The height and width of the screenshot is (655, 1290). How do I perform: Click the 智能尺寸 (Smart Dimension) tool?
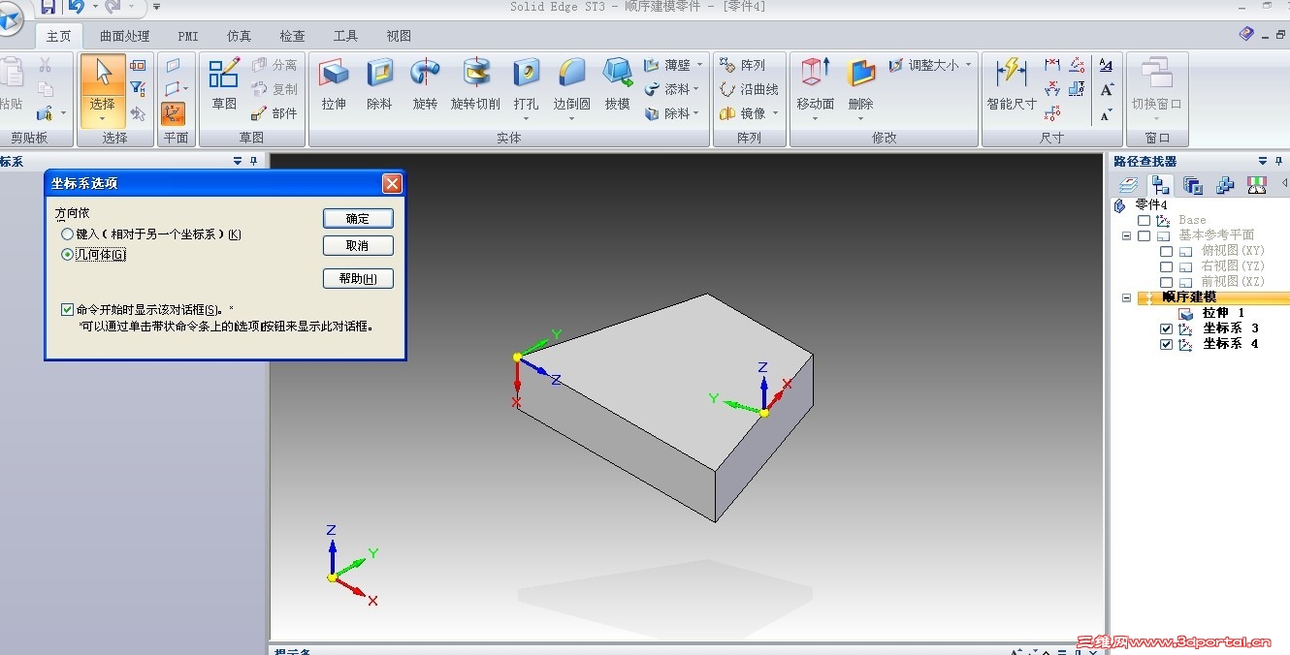tap(1012, 83)
